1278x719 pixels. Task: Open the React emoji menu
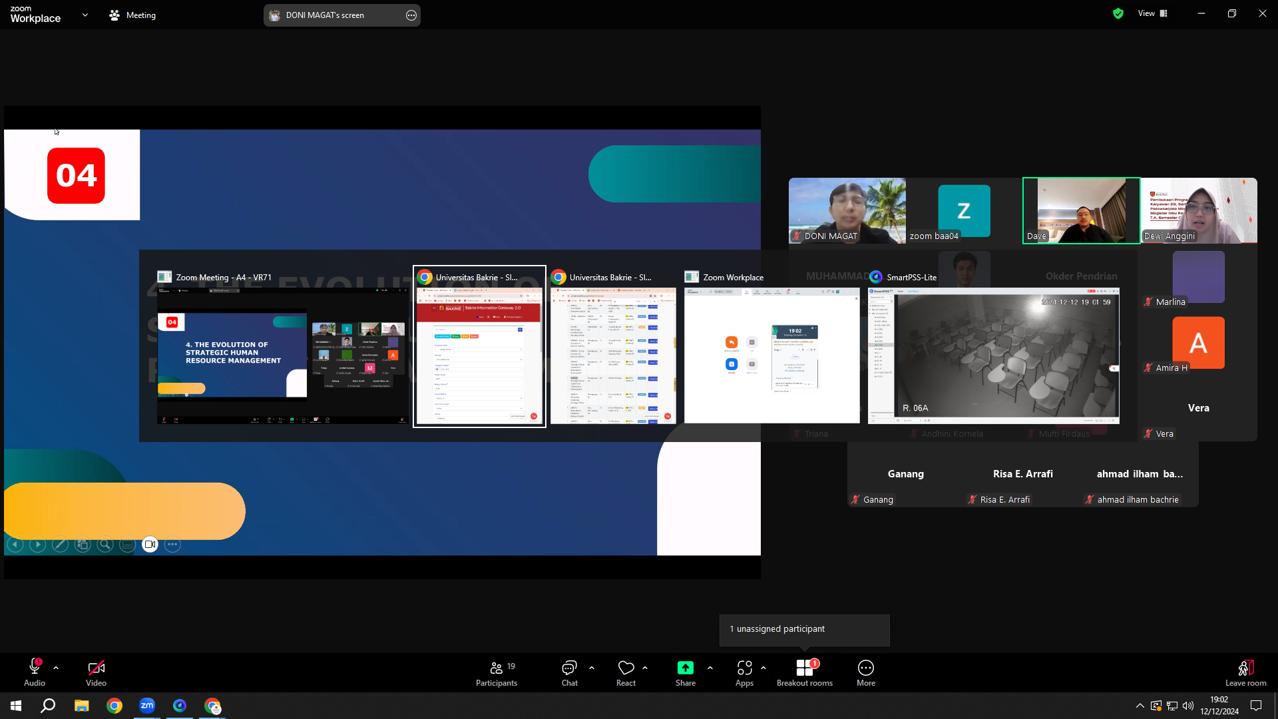pyautogui.click(x=626, y=672)
